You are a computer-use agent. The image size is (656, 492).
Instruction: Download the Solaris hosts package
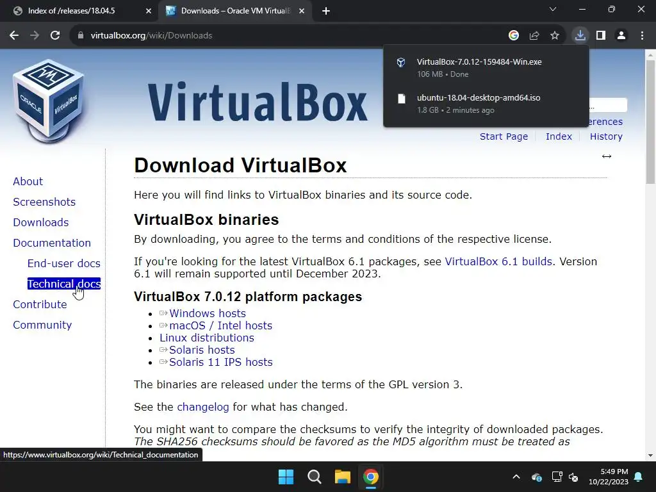[202, 350]
